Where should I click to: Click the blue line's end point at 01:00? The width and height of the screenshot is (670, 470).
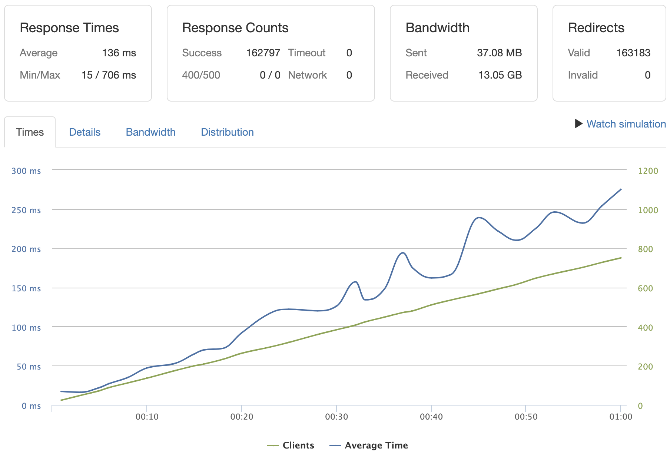point(621,189)
